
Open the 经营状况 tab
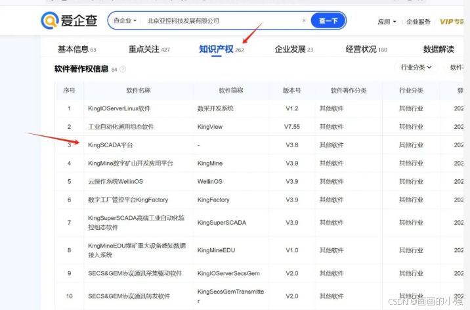click(366, 49)
